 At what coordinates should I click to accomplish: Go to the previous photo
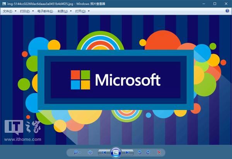(x=104, y=152)
